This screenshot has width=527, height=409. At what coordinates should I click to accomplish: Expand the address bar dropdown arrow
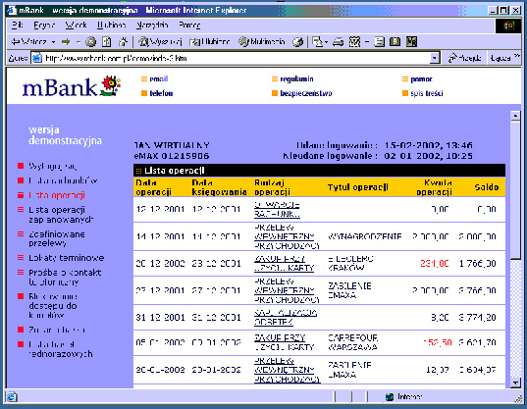(435, 58)
